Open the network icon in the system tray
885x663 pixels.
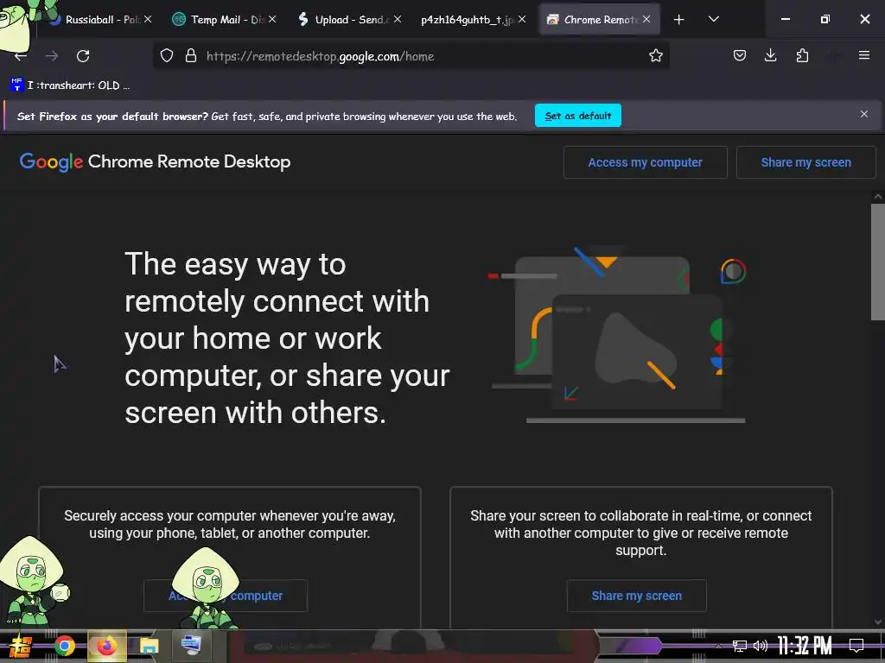point(740,646)
